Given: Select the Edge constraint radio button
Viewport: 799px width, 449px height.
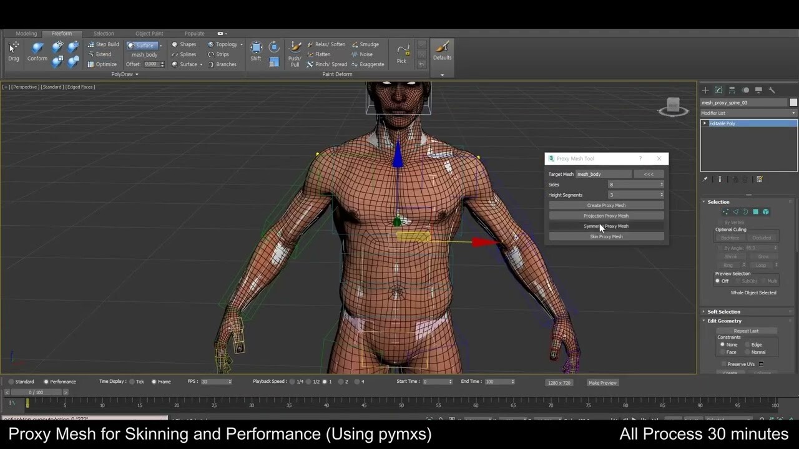Looking at the screenshot, I should [x=747, y=344].
